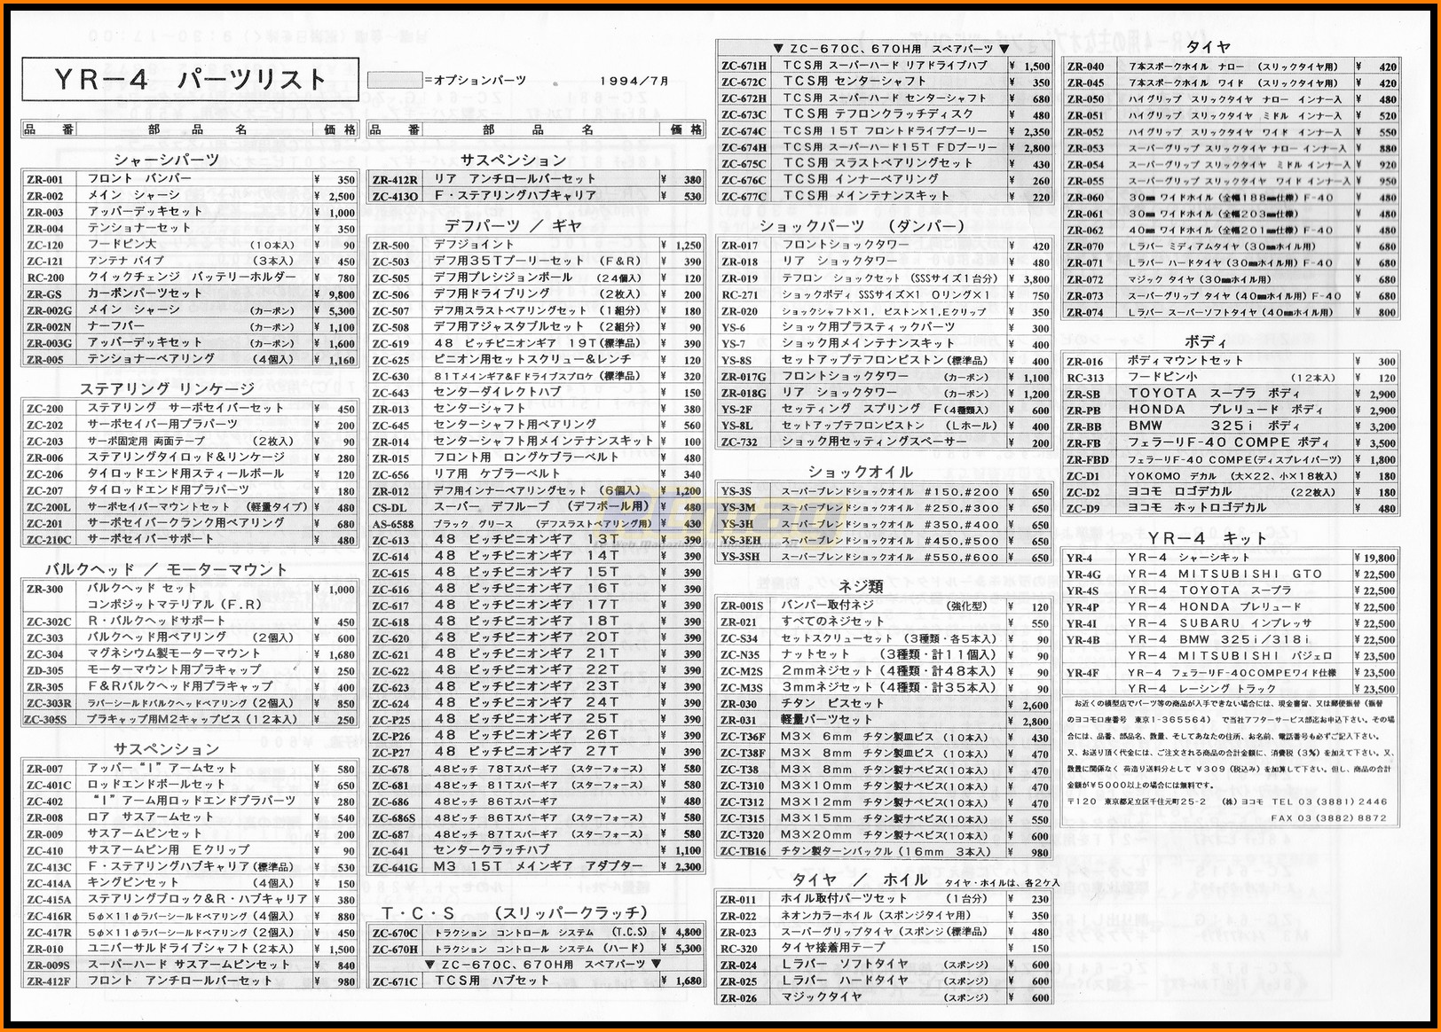Click part number "ZC-613"
Screen dimensions: 1441x1032
click(391, 541)
